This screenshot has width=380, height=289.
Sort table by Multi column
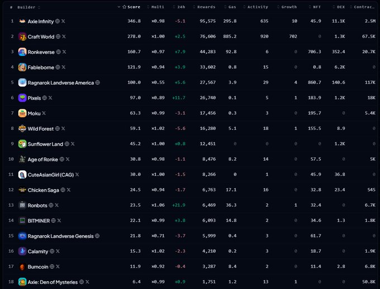[x=155, y=7]
